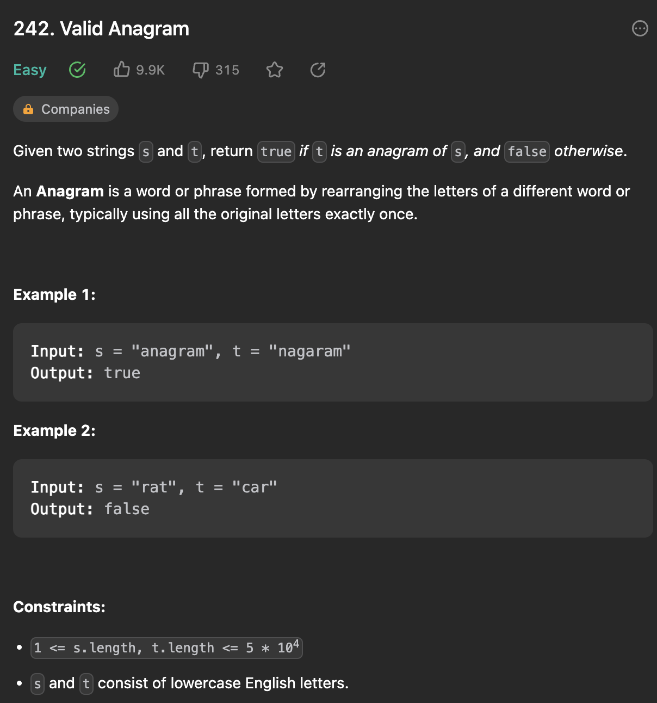This screenshot has width=657, height=703.
Task: Click the Example 2 input code block
Action: tap(333, 498)
